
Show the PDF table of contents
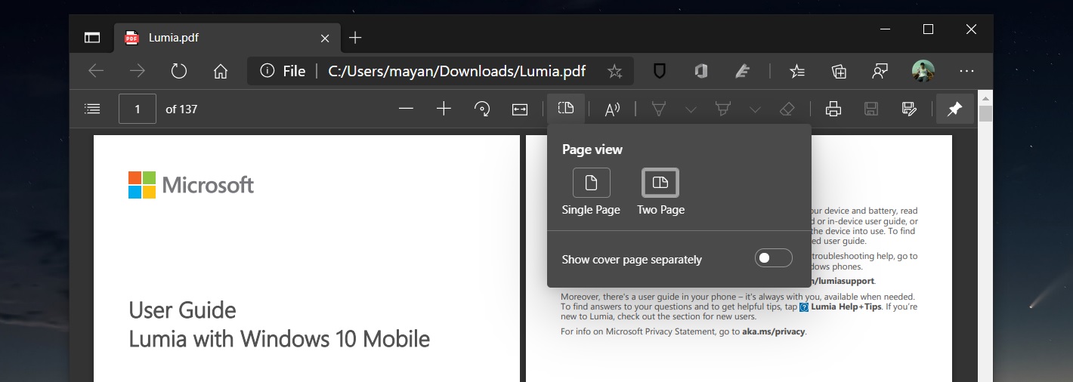point(93,109)
